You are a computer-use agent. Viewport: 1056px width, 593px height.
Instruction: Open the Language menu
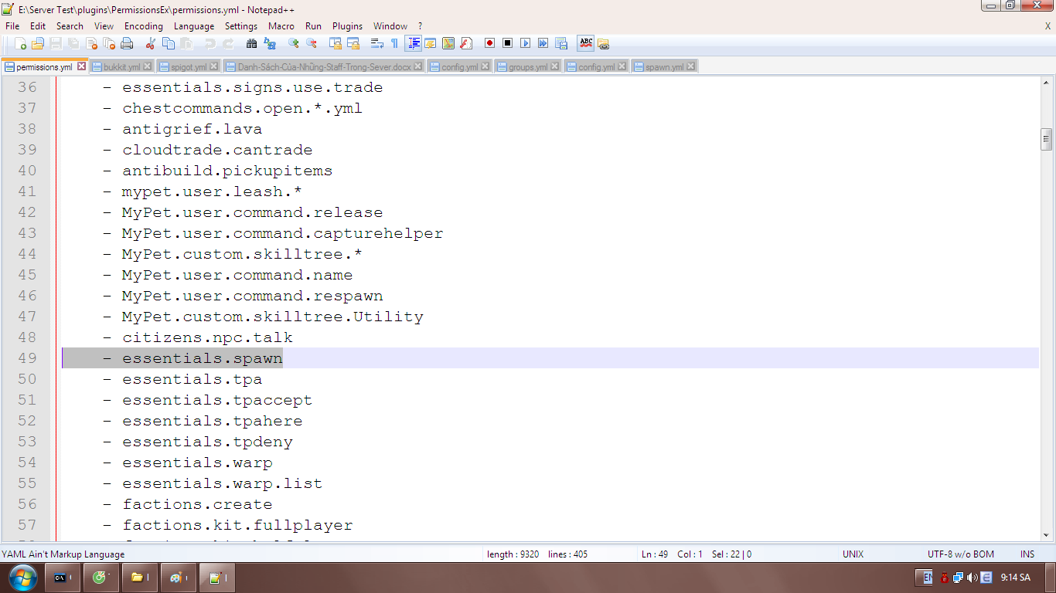[194, 26]
